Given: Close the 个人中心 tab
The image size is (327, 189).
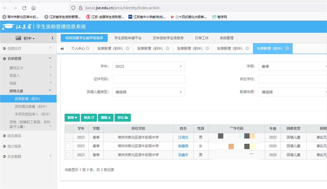Looking at the screenshot, I should pyautogui.click(x=88, y=48).
